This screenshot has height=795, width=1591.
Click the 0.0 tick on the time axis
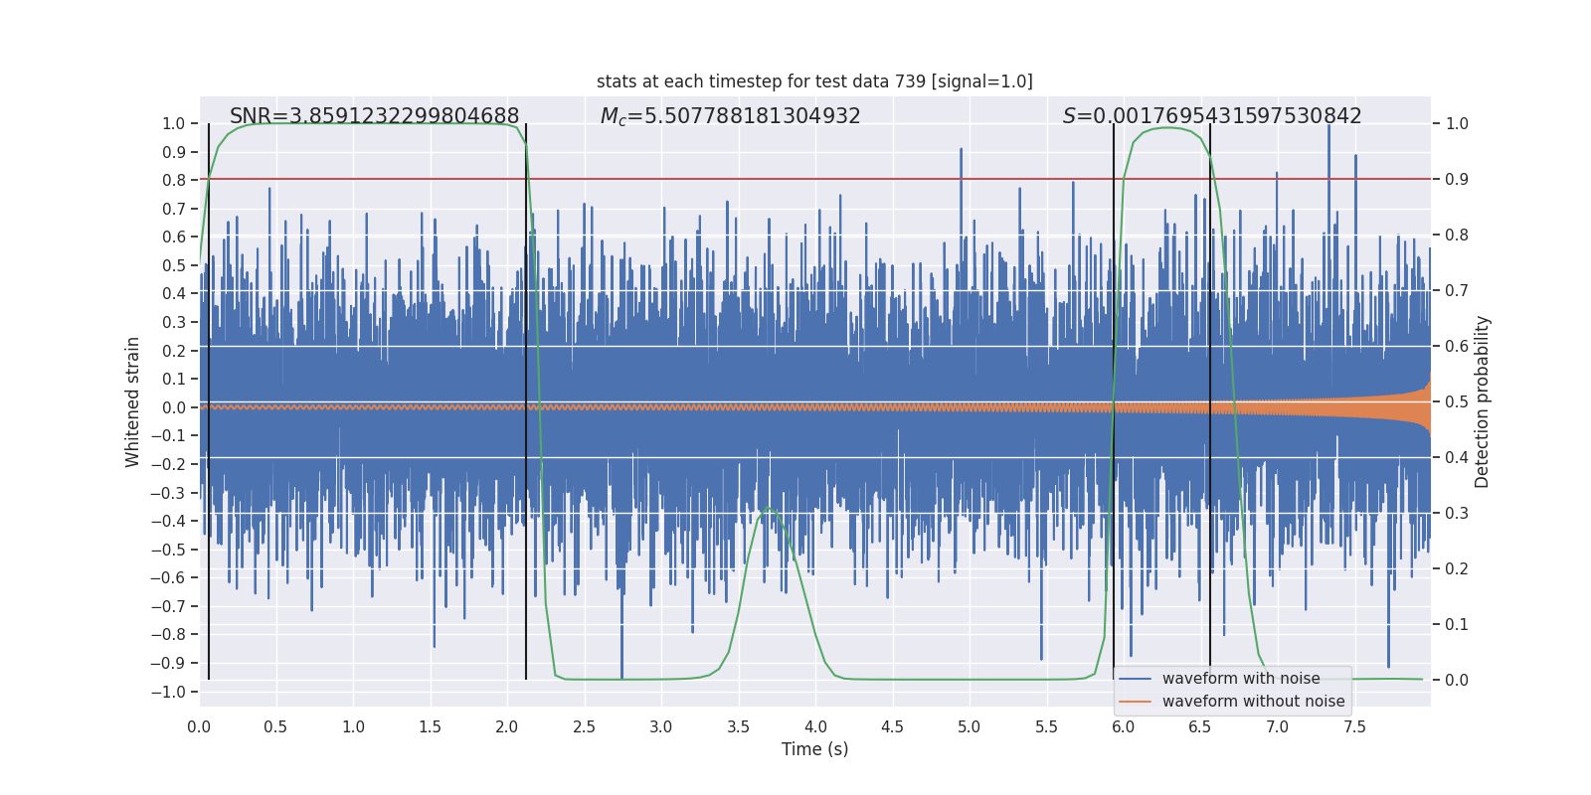(x=199, y=726)
